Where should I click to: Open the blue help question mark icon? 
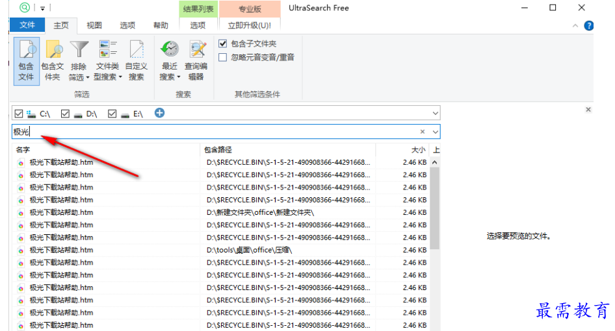point(589,26)
